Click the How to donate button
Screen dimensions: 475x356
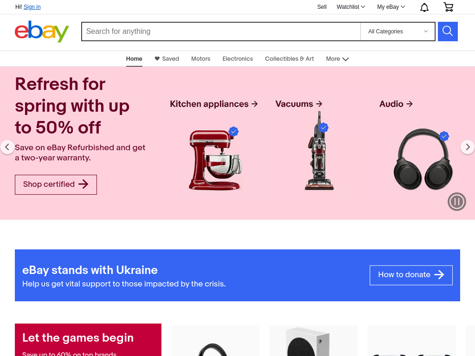(411, 275)
